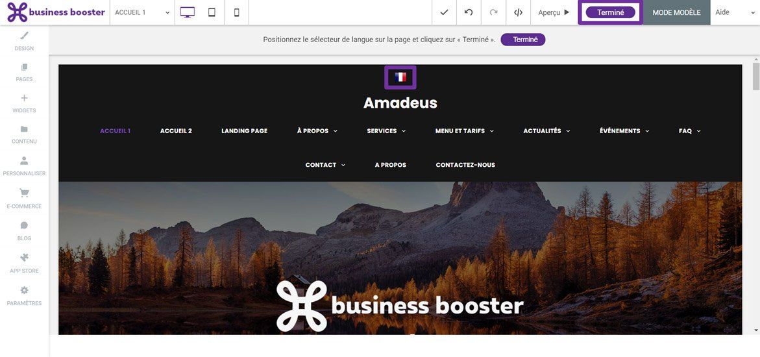Screen dimensions: 760x357
Task: Switch to tablet view icon
Action: (212, 12)
